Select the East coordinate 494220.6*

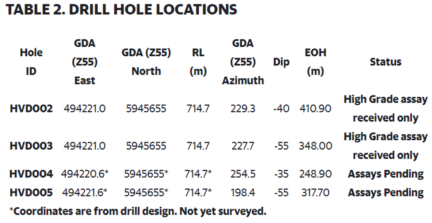click(85, 174)
